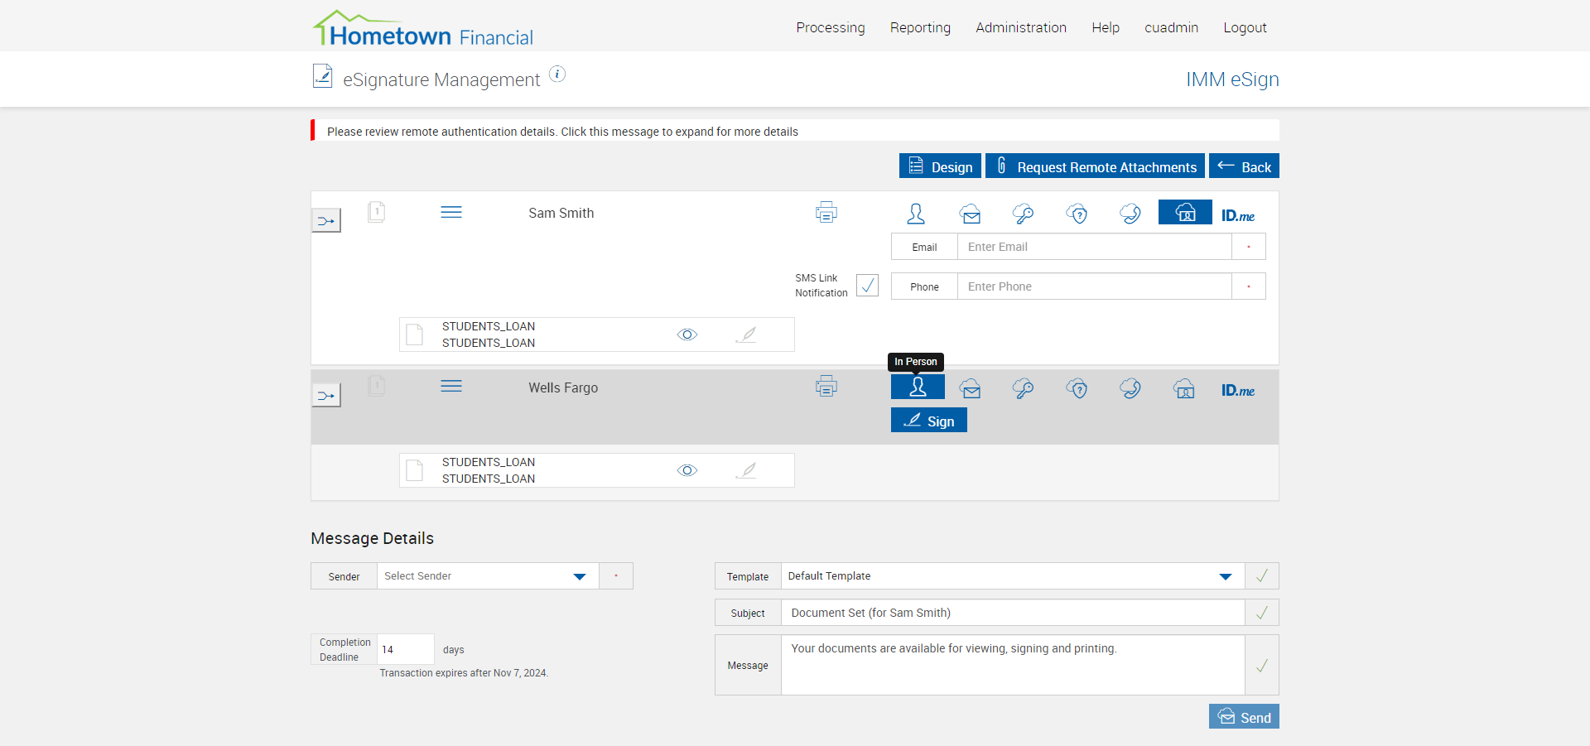This screenshot has width=1590, height=746.
Task: Preview Sam Smith's STUDENTS_LOAN document with the eye
Action: point(687,334)
